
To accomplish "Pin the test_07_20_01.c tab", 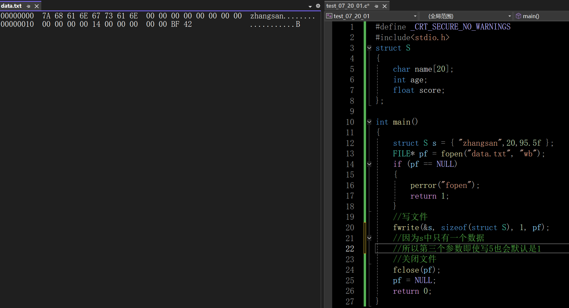I will pos(376,6).
